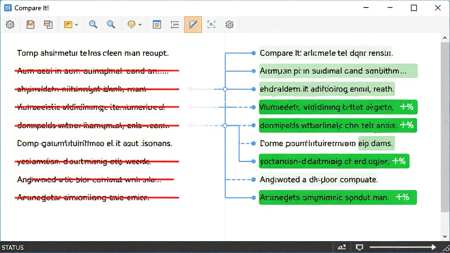This screenshot has width=450, height=253.
Task: Click connector dot beside 'Arstnegets' line
Action: [x=254, y=198]
